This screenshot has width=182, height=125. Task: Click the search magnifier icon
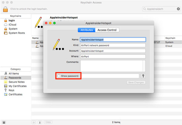[144, 9]
